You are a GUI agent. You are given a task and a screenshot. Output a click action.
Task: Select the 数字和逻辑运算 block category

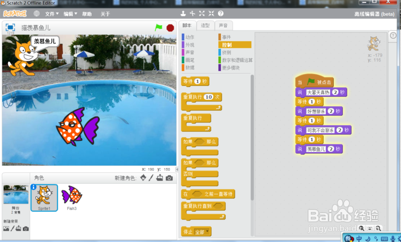pos(235,60)
